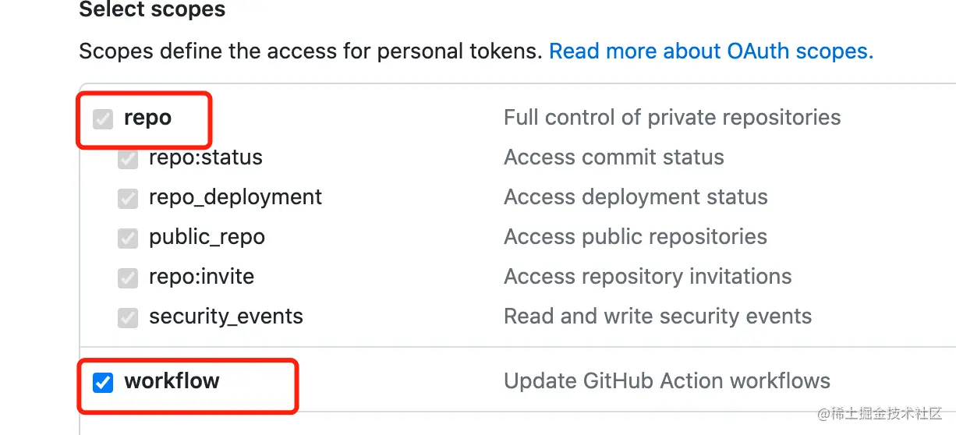
Task: Open the Read more about OAuth scopes link
Action: 711,51
